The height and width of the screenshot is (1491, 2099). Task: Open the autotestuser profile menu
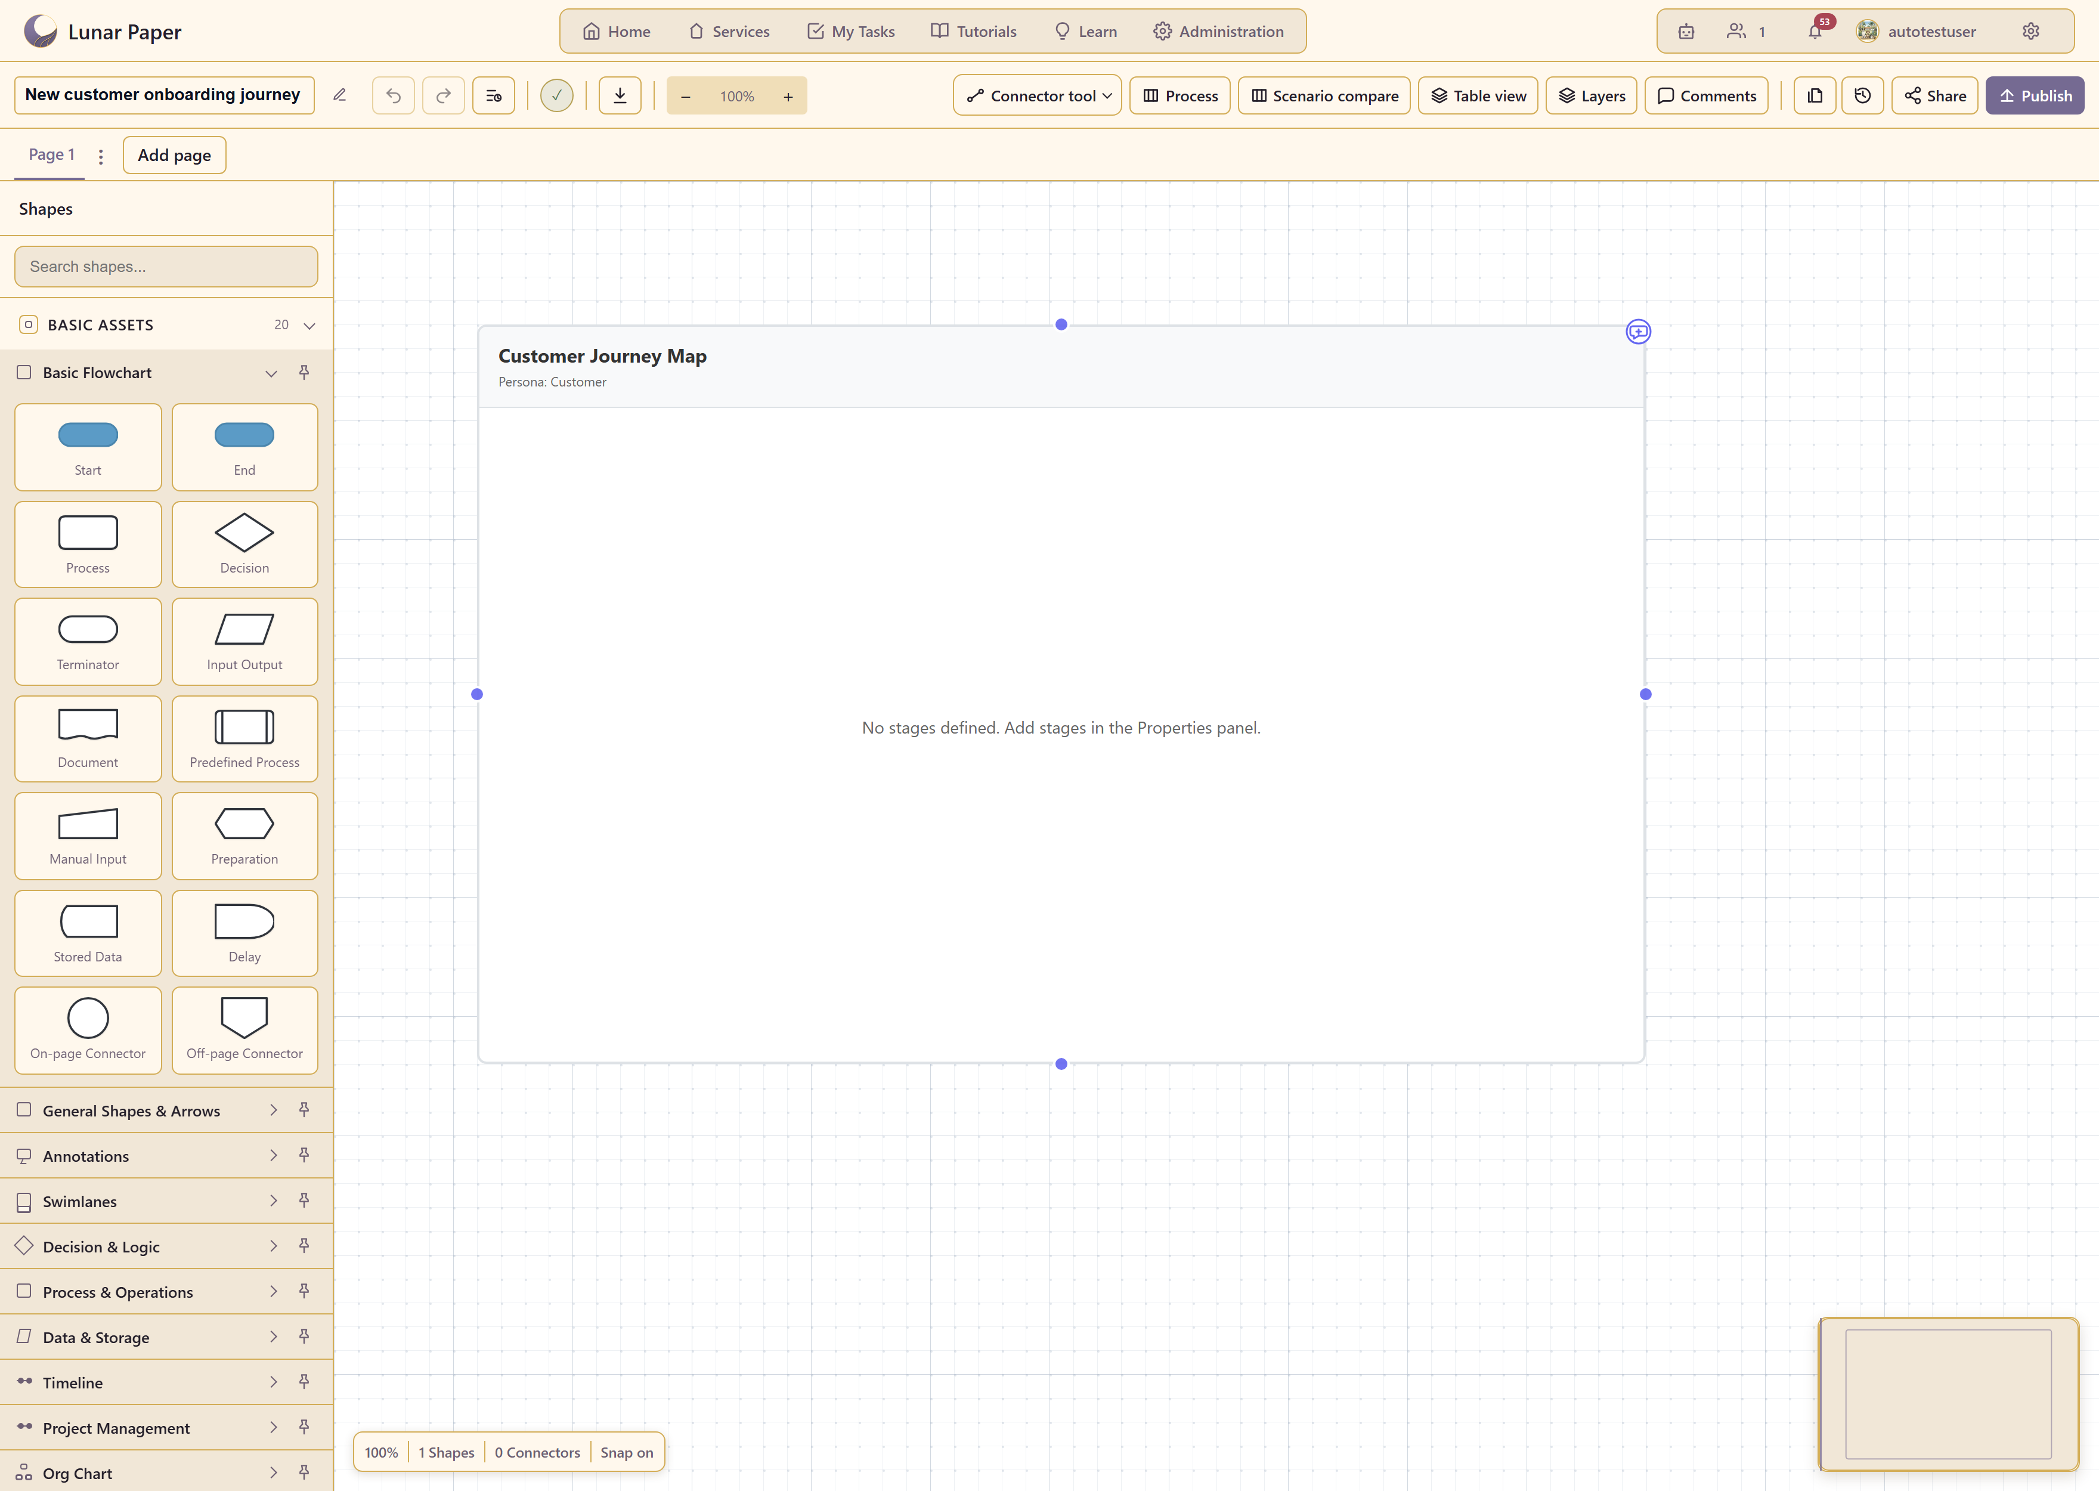pos(1915,31)
